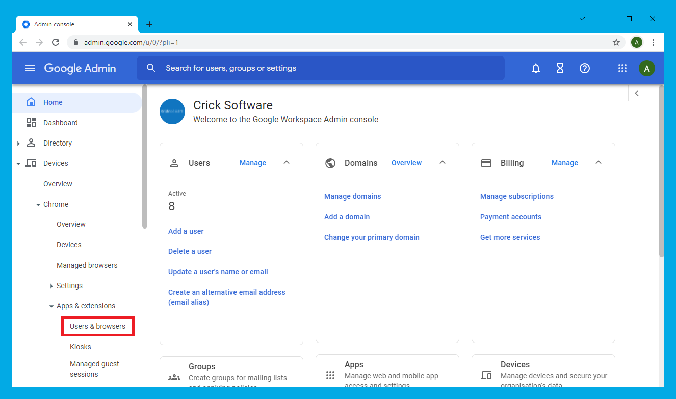Screen dimensions: 676x399
Task: Open the hourglass tasks icon
Action: click(560, 68)
